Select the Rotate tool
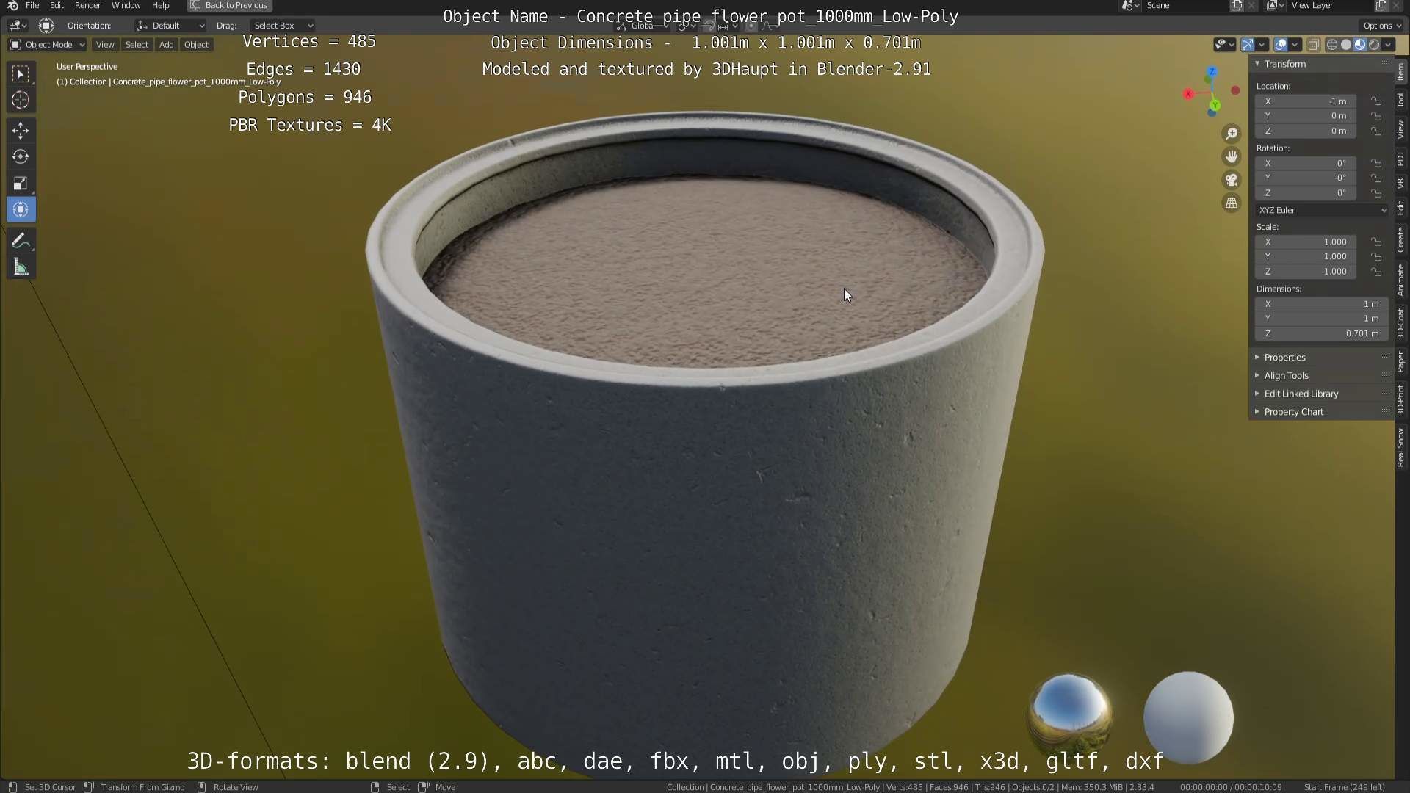1410x793 pixels. [x=21, y=156]
